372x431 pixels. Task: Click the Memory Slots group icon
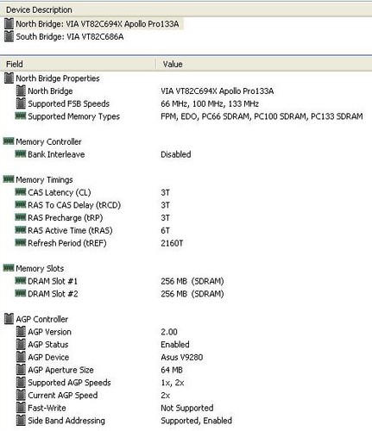[x=9, y=268]
